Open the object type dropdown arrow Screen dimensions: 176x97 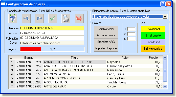165,17
